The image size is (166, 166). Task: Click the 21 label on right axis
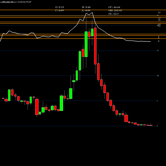[x=159, y=13]
